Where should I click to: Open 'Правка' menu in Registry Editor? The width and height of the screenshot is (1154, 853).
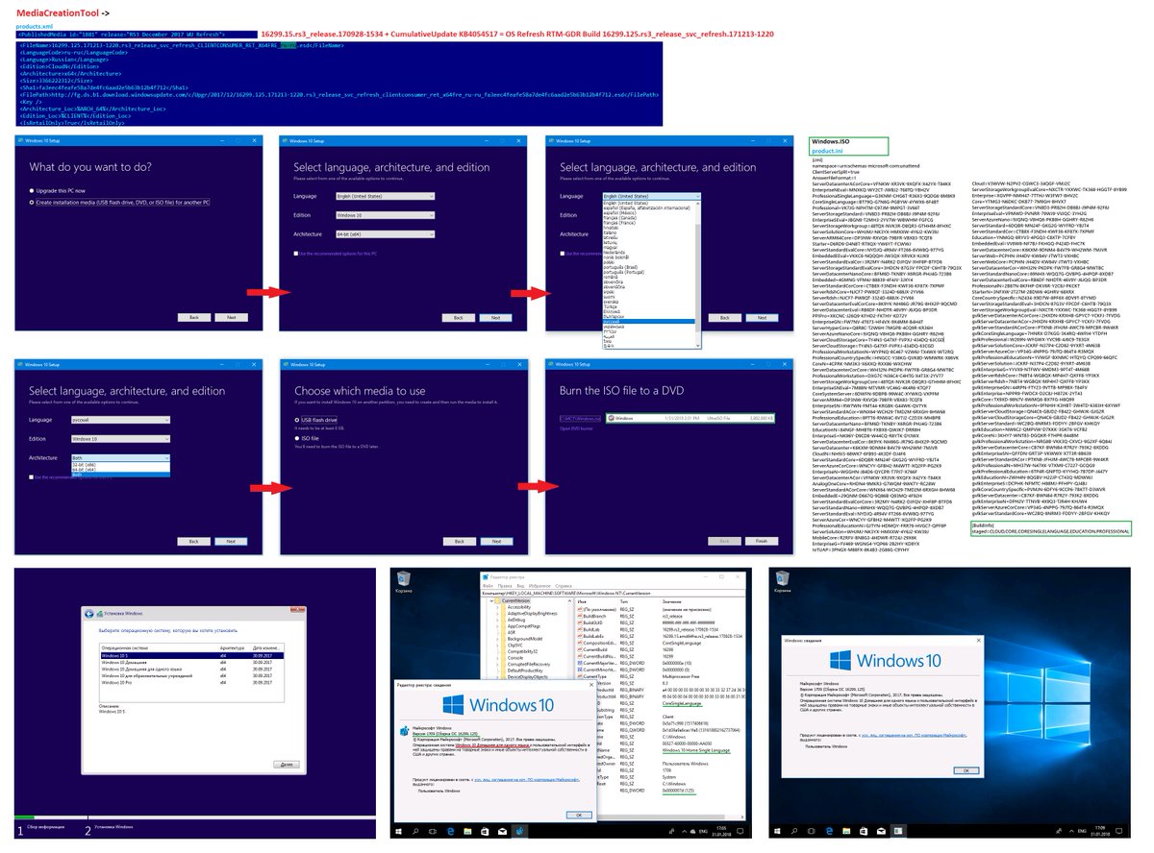505,586
